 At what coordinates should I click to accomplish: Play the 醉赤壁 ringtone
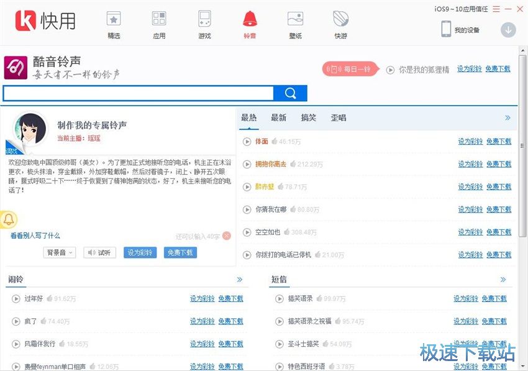pos(247,186)
